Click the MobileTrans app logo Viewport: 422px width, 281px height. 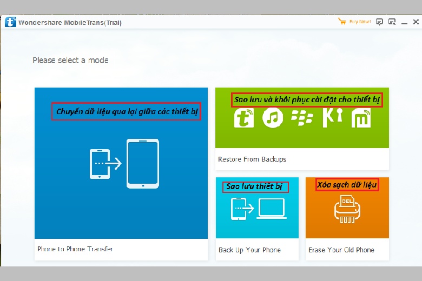pyautogui.click(x=10, y=22)
